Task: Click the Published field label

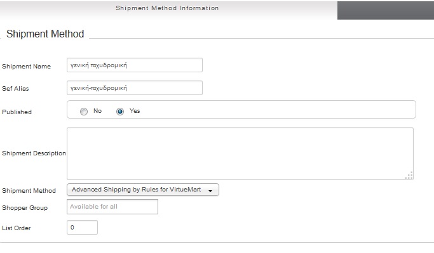Action: coord(17,112)
